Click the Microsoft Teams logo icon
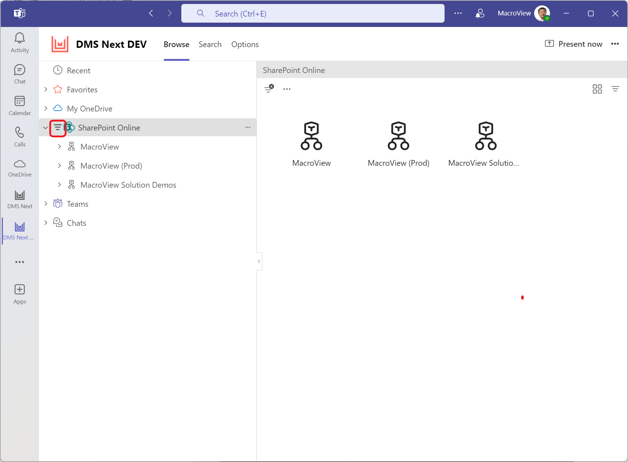Image resolution: width=628 pixels, height=462 pixels. [x=19, y=13]
